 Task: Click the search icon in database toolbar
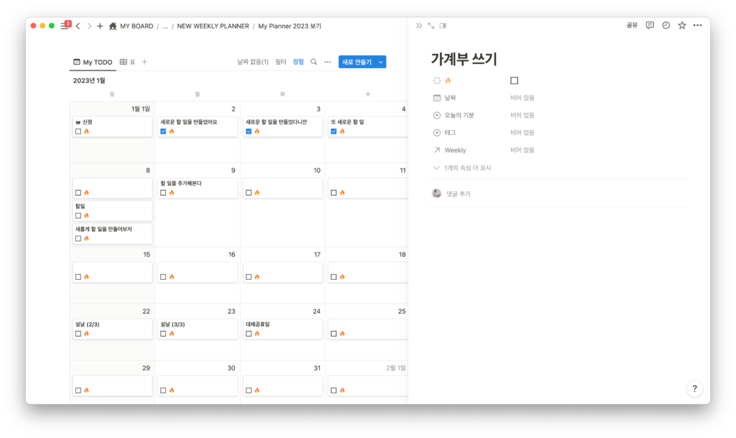313,63
